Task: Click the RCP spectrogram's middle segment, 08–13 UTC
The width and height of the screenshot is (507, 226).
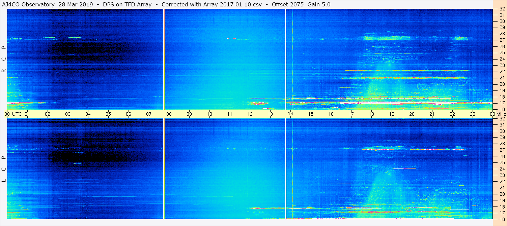Action: tap(225, 59)
